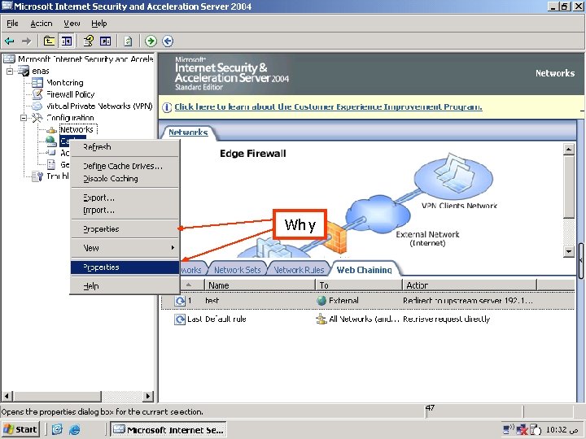Choose Define Cache Drives from context menu

click(125, 166)
